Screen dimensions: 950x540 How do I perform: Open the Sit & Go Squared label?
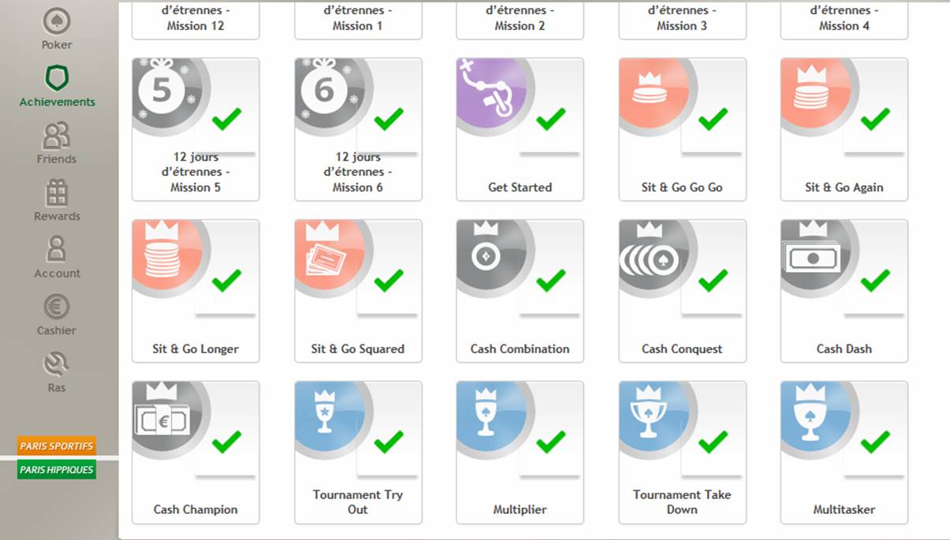tap(358, 349)
